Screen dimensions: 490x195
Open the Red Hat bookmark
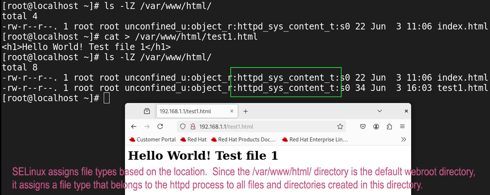click(x=193, y=139)
